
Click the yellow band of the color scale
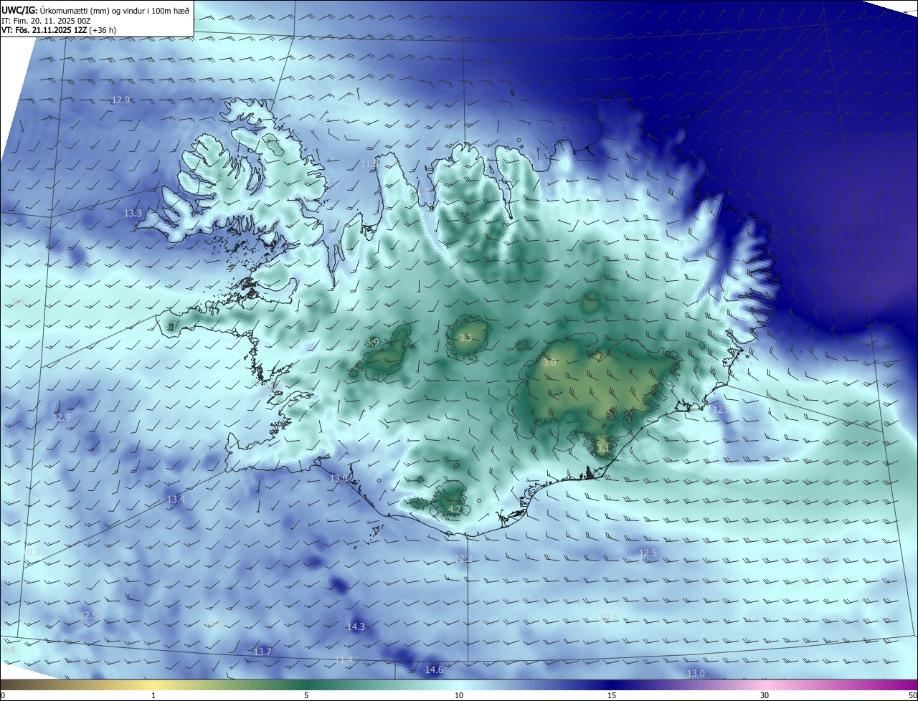(x=153, y=685)
